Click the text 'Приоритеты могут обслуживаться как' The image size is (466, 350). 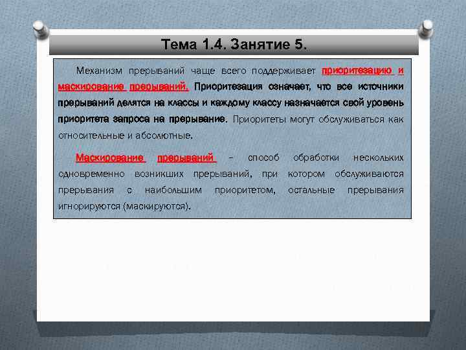[x=318, y=120]
